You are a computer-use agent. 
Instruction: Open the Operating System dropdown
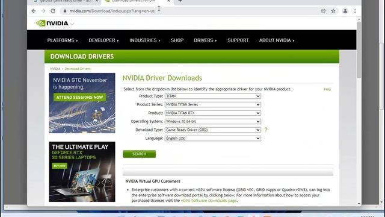pos(212,122)
